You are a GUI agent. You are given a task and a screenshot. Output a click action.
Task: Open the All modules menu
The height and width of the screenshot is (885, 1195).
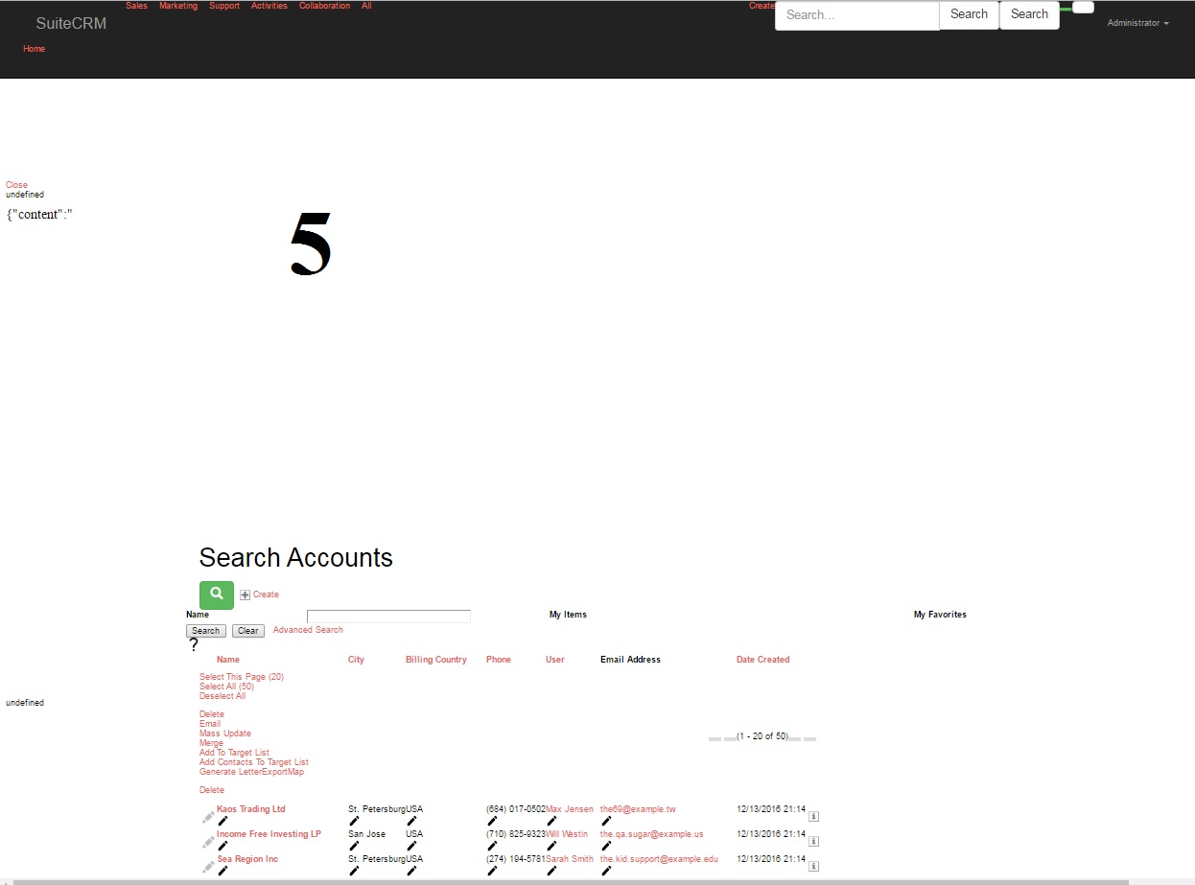pyautogui.click(x=366, y=6)
